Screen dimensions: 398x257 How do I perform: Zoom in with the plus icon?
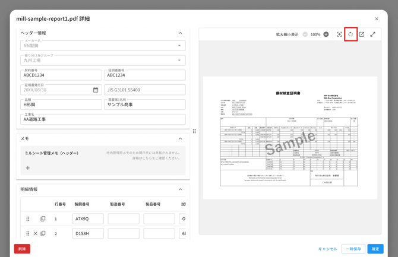326,34
